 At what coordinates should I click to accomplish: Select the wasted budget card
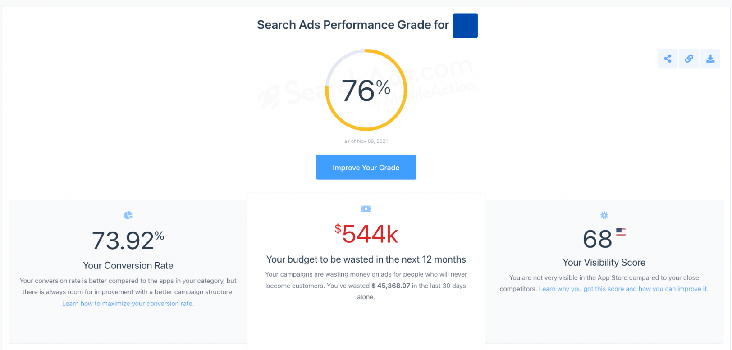(x=366, y=270)
